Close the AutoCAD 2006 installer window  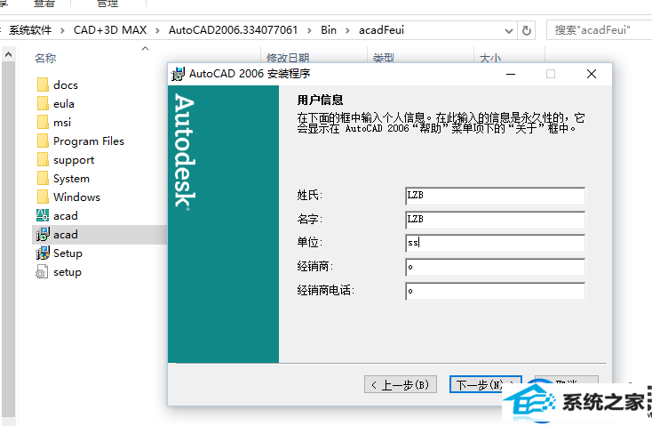(x=592, y=74)
